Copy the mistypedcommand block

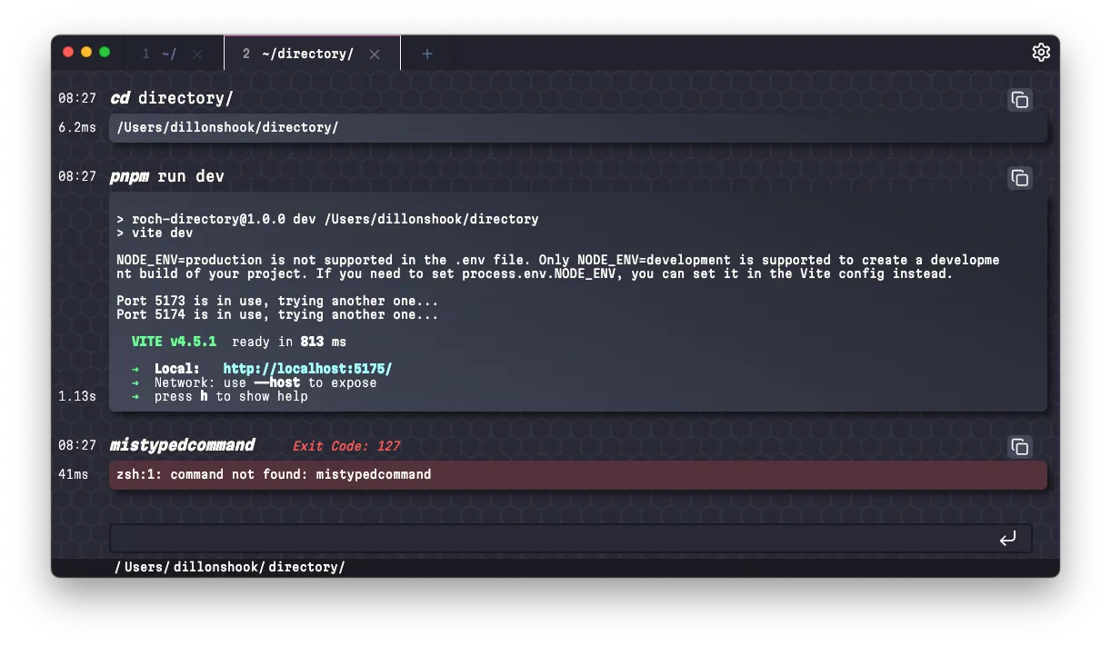coord(1020,447)
